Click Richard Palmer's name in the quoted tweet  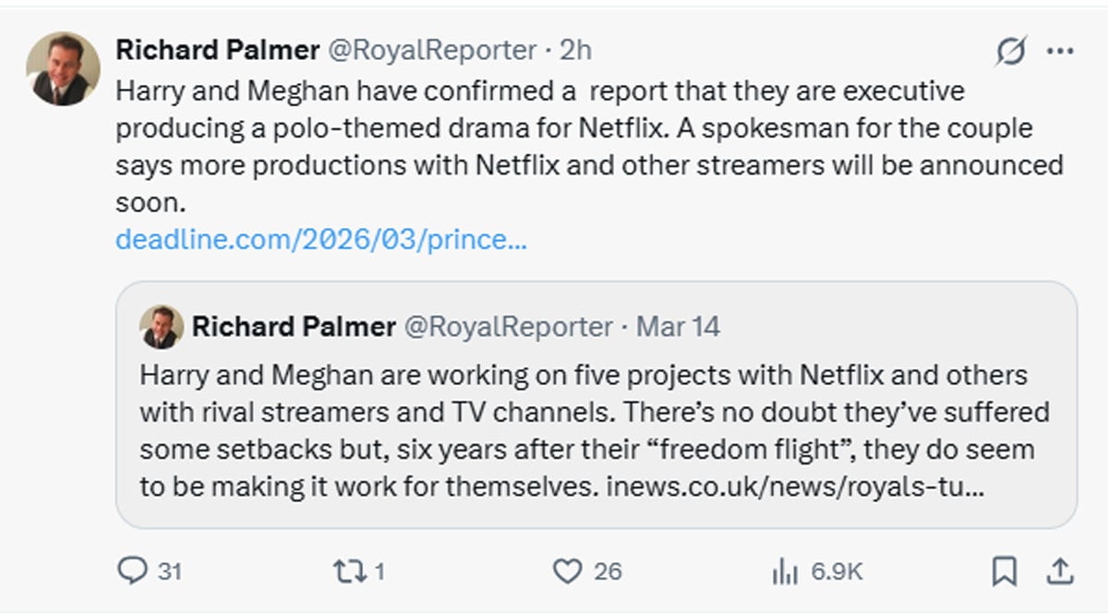click(294, 326)
